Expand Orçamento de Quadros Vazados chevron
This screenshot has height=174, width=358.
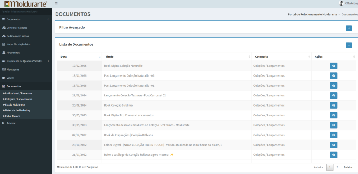pyautogui.click(x=48, y=61)
